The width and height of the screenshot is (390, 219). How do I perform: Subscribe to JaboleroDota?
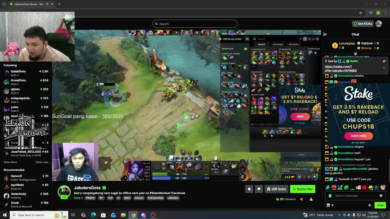[303, 189]
